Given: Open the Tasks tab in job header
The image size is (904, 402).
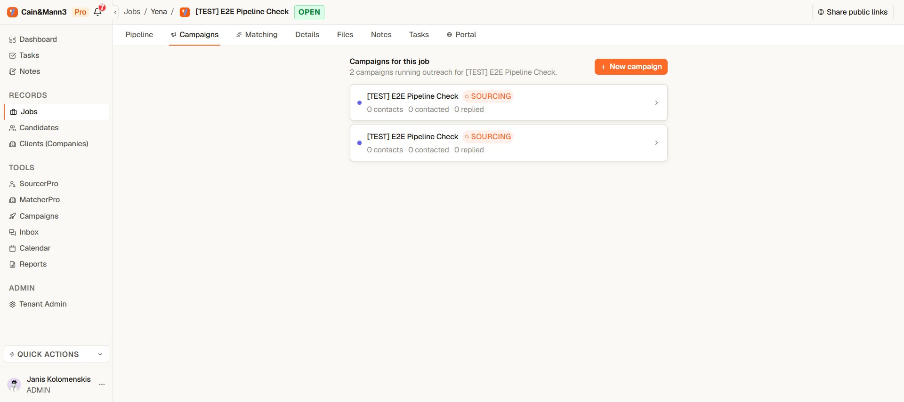Looking at the screenshot, I should click(419, 35).
